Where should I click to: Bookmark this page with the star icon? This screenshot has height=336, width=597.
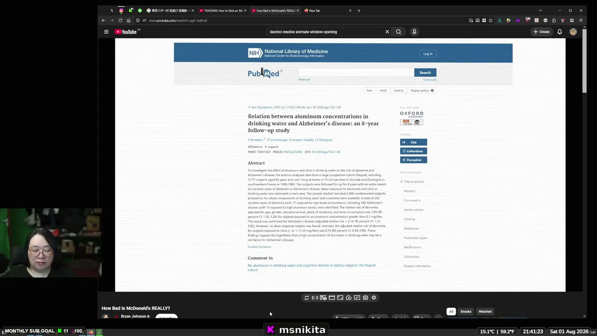[491, 21]
